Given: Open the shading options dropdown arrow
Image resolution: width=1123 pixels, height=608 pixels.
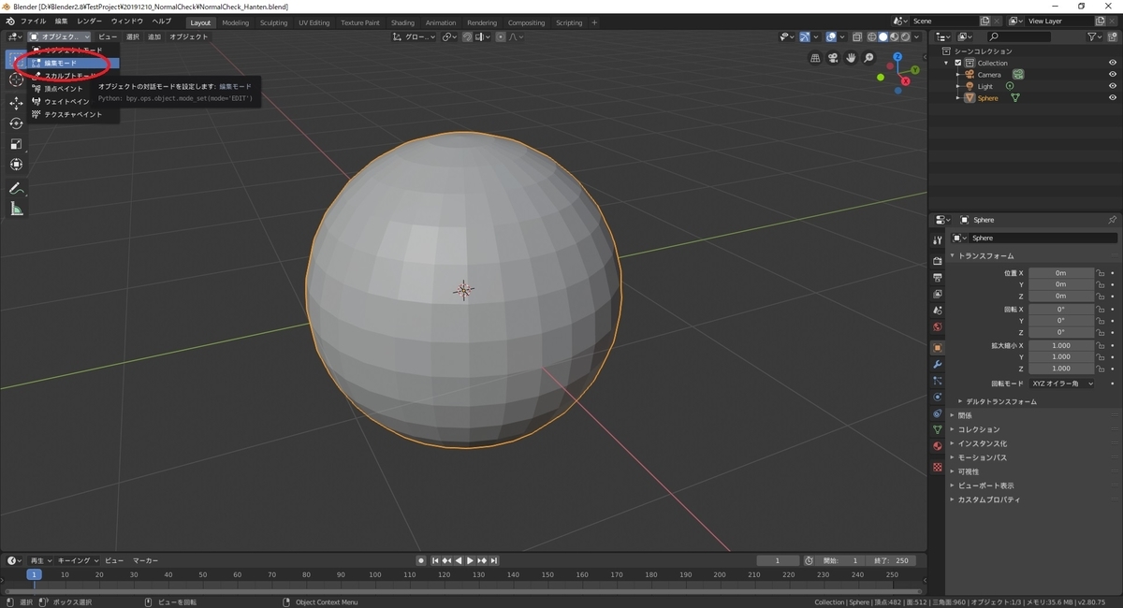Looking at the screenshot, I should [916, 36].
